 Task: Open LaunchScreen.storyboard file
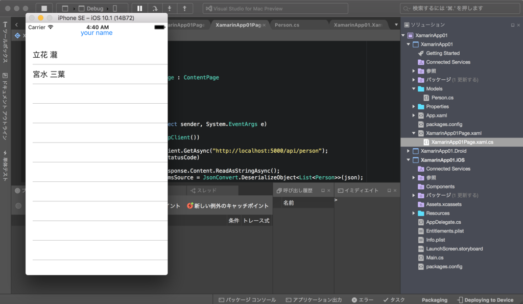[x=454, y=249]
